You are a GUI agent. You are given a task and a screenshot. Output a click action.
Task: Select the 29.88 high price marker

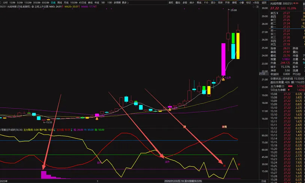(234, 10)
